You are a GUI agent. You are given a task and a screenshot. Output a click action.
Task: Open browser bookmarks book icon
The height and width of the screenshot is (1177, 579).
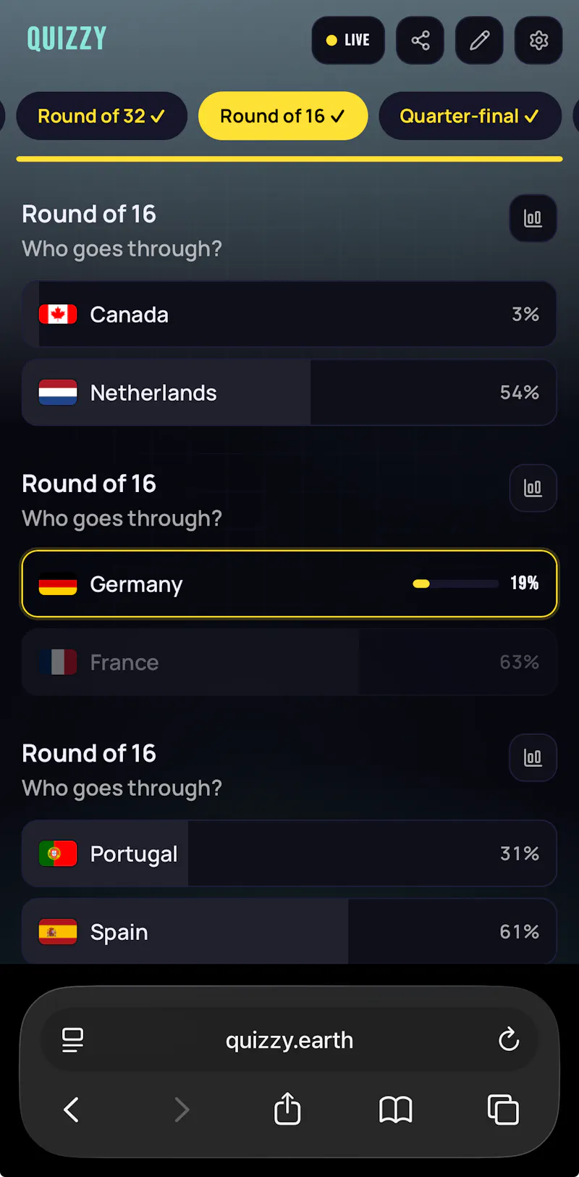(396, 1110)
